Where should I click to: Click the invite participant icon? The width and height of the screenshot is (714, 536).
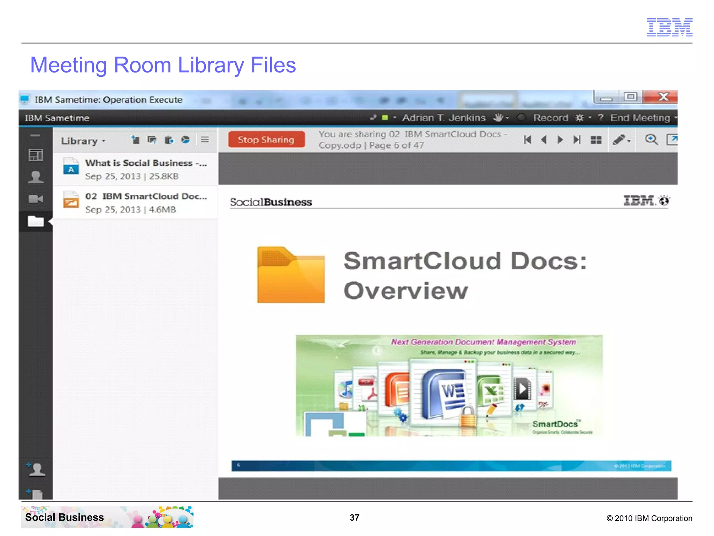[36, 469]
